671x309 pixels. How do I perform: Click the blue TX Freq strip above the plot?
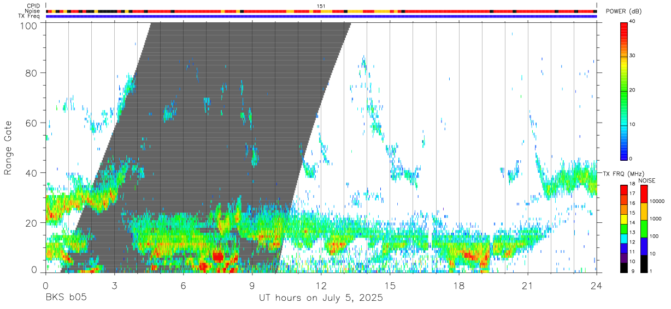click(x=321, y=16)
